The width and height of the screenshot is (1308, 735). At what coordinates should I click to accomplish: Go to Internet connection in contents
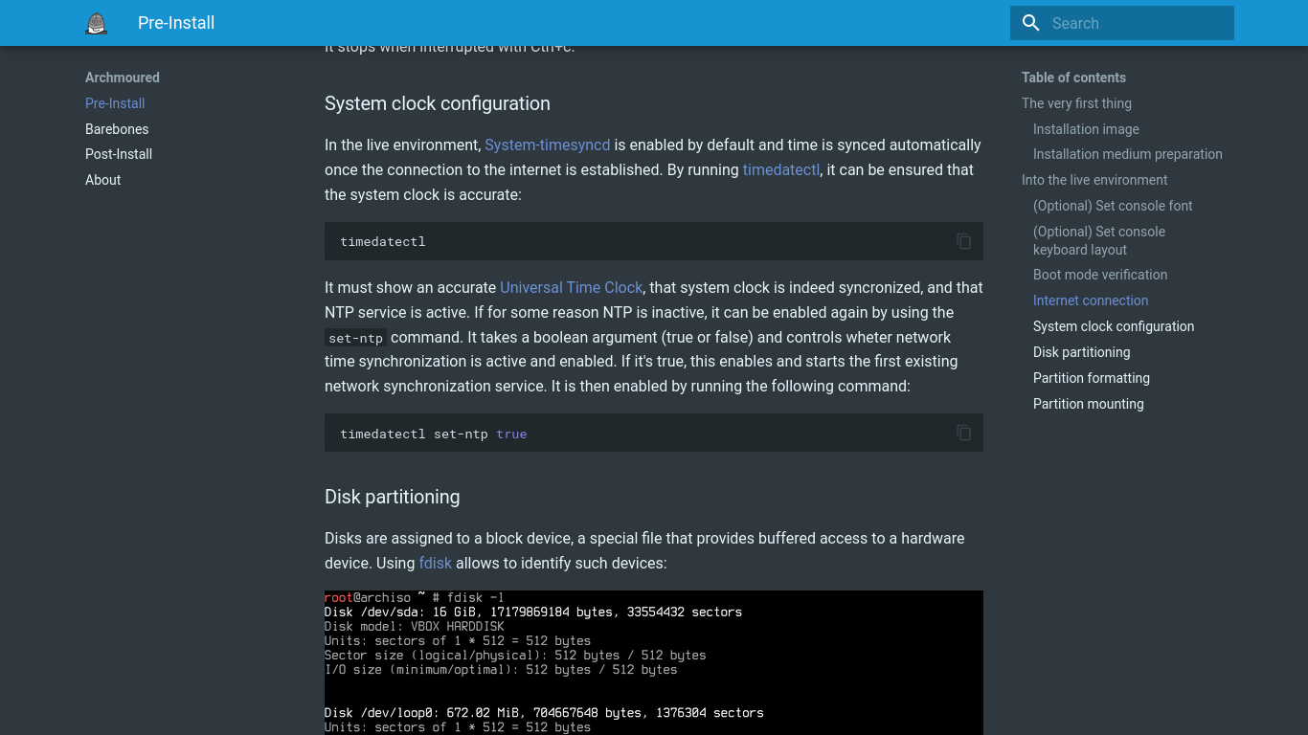tap(1090, 301)
